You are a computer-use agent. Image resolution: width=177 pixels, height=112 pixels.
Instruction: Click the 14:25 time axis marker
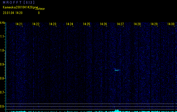click(x=86, y=24)
